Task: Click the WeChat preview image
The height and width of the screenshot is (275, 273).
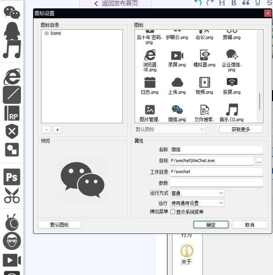Action: click(83, 180)
